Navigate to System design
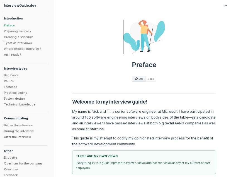This screenshot has height=177, width=231. tap(14, 99)
